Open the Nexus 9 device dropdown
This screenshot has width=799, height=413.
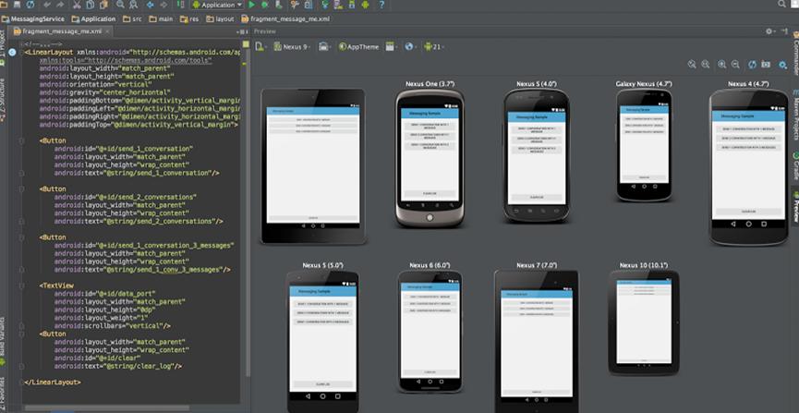(x=296, y=46)
